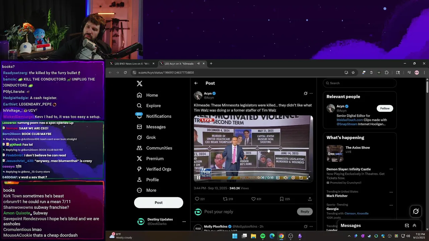Open three-dot menu on Molly Ploofkins reply
This screenshot has height=241, width=429.
311,227
